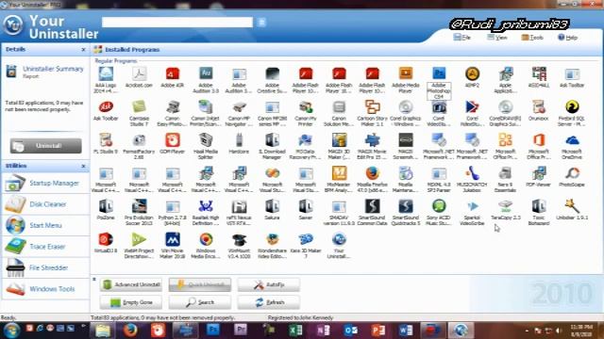Open the Startup Manager utility

point(45,184)
